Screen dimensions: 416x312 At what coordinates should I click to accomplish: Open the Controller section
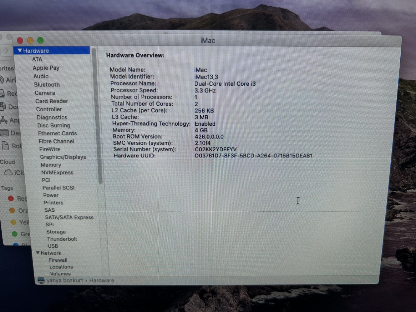[x=49, y=109]
